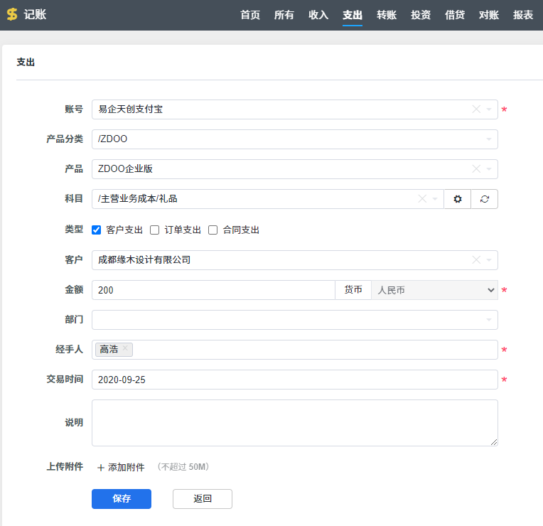
Task: Click into the 说明 text area
Action: pyautogui.click(x=294, y=422)
